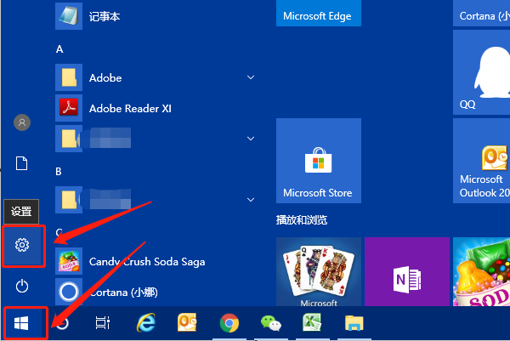Click the Windows Start button
The height and width of the screenshot is (341, 510).
21,323
